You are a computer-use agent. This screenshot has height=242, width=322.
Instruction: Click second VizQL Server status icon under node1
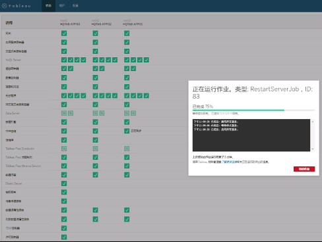click(71, 60)
